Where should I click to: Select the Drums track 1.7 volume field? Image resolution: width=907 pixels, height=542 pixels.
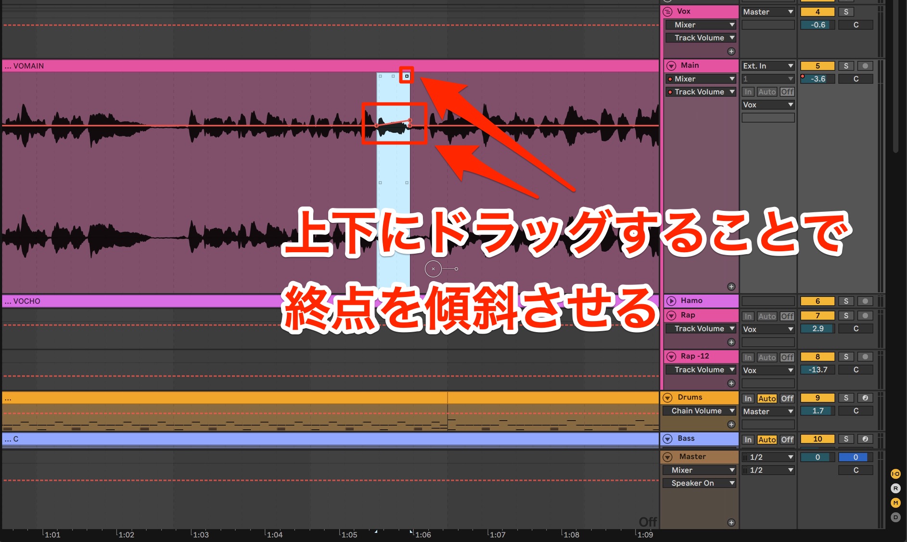818,411
